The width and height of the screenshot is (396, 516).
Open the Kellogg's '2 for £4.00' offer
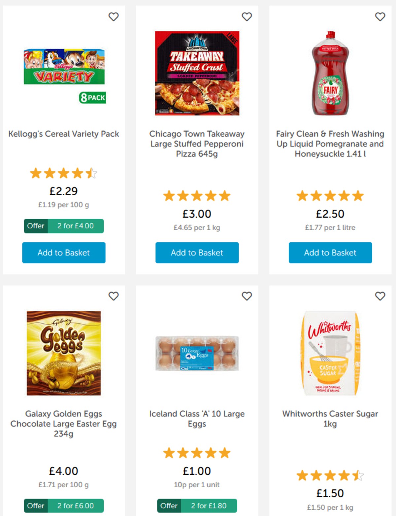point(64,226)
